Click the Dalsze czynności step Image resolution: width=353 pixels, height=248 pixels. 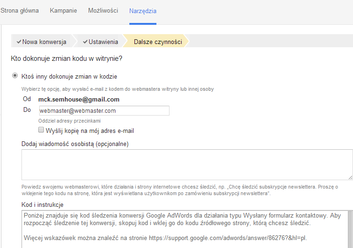pyautogui.click(x=158, y=42)
